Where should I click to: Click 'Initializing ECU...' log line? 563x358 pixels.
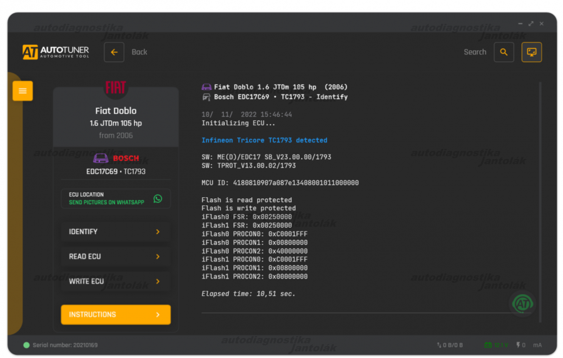coord(238,123)
